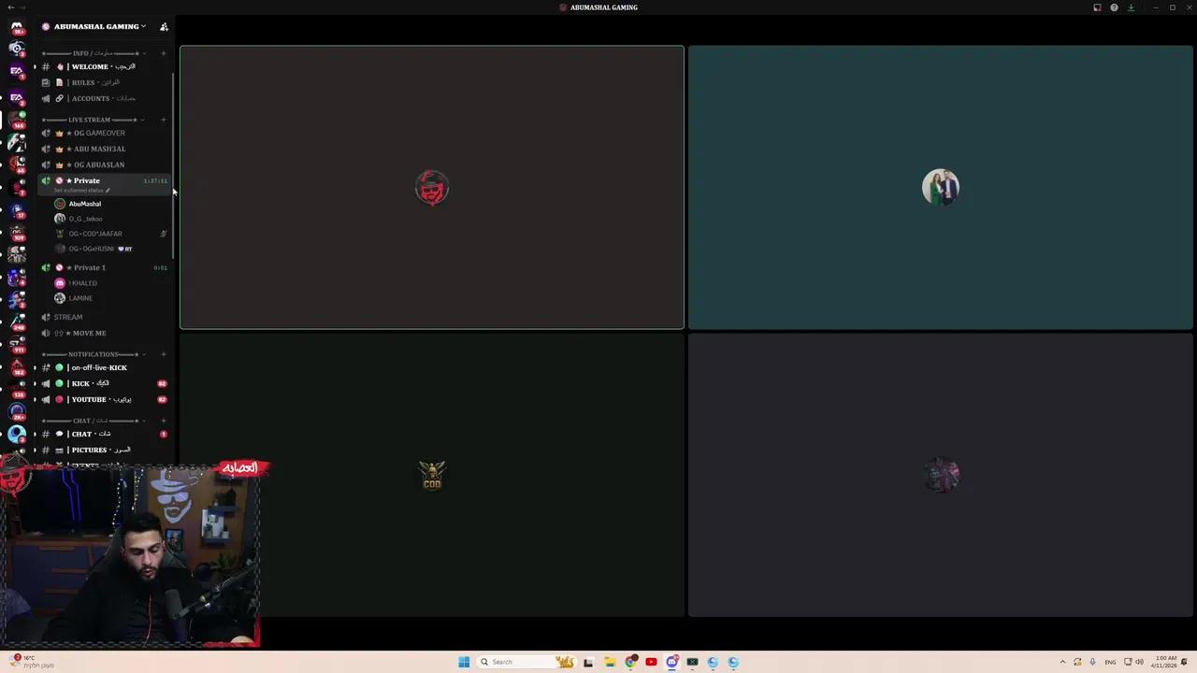Join the Private 1 voice channel
The image size is (1197, 673).
click(x=104, y=267)
